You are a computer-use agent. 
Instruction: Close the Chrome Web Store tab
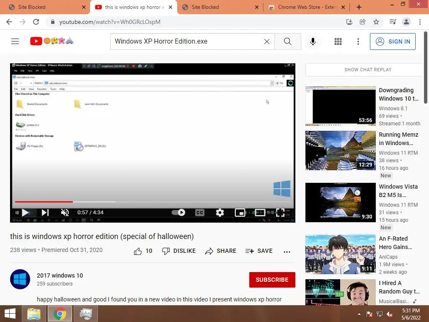click(x=343, y=8)
